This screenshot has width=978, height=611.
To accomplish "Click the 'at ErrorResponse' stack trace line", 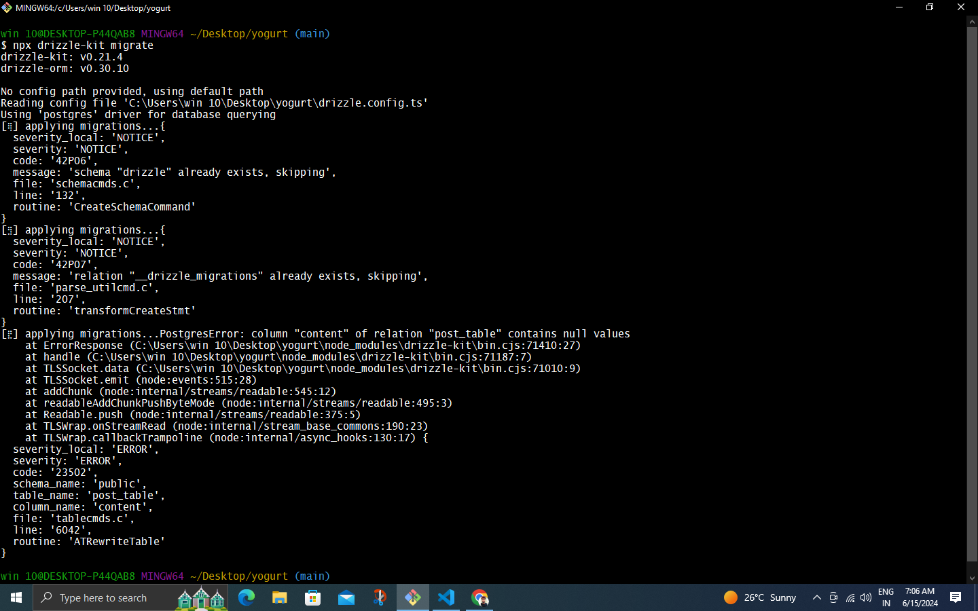I will [x=303, y=346].
